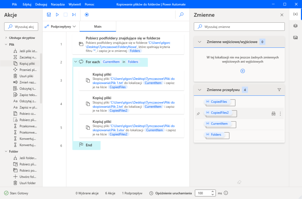Increase the run delay stepper value
This screenshot has width=302, height=199.
point(213,192)
